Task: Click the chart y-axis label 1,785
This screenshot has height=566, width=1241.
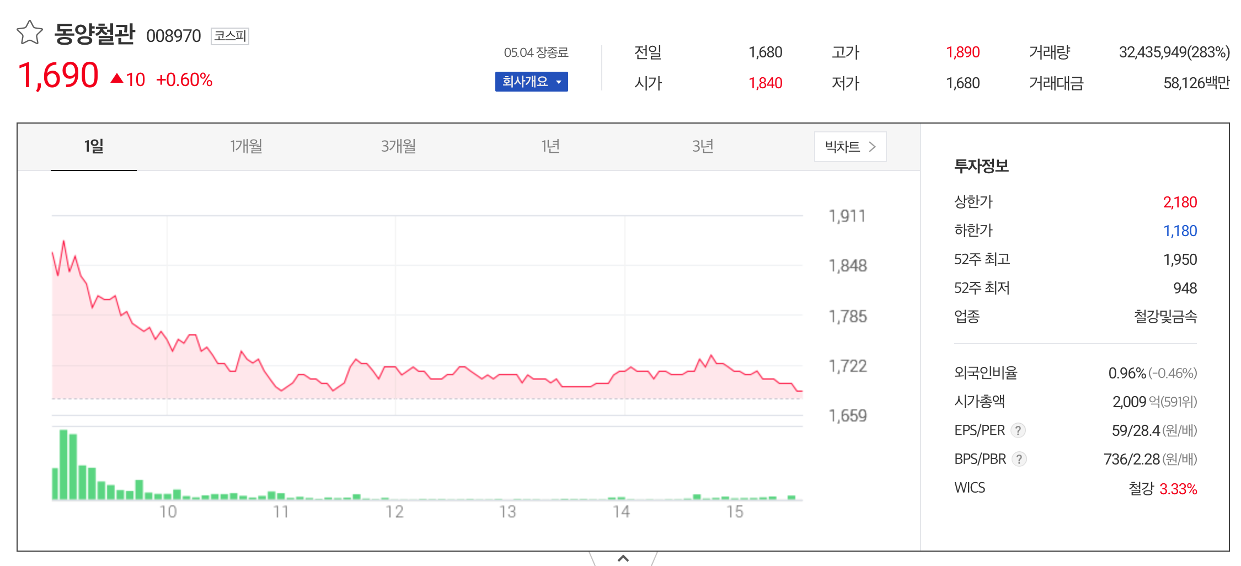Action: 848,317
